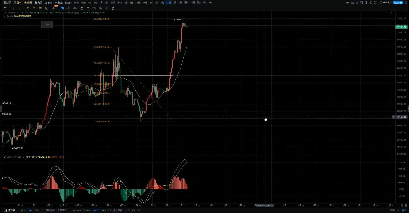Select the brush drawing icon

[75, 8]
